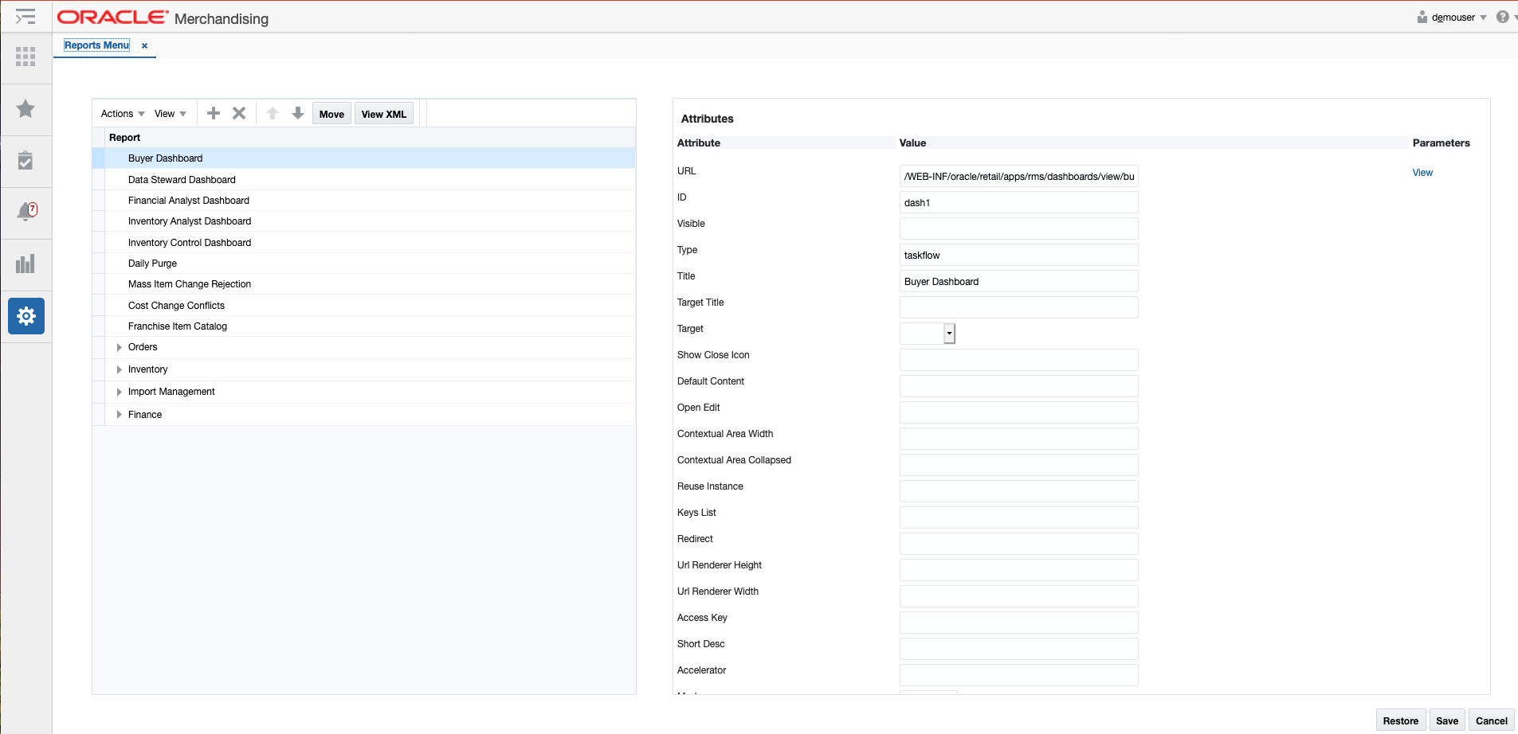Viewport: 1518px width, 734px height.
Task: Open the Favorites star in the sidebar
Action: (26, 110)
